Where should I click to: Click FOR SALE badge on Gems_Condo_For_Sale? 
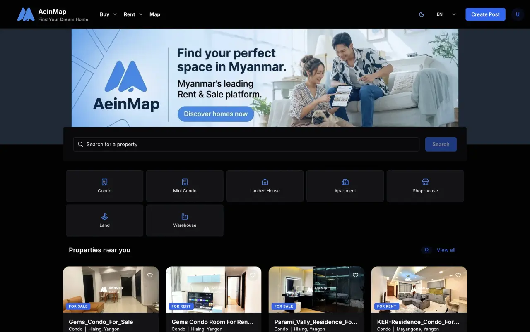point(78,306)
